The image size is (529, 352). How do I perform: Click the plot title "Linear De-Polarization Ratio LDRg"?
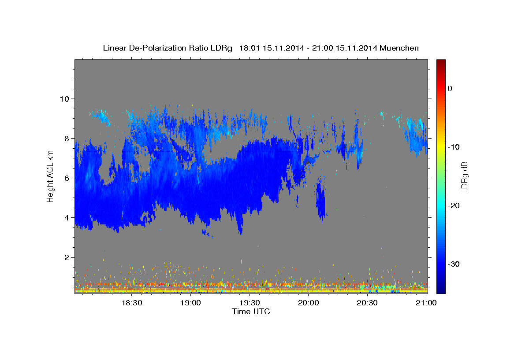tap(167, 48)
